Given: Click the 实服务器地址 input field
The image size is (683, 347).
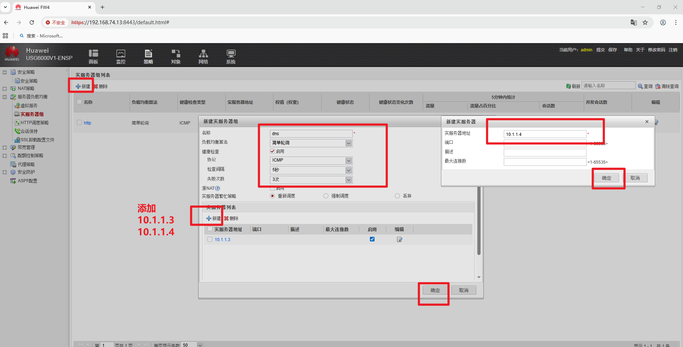Looking at the screenshot, I should [544, 134].
